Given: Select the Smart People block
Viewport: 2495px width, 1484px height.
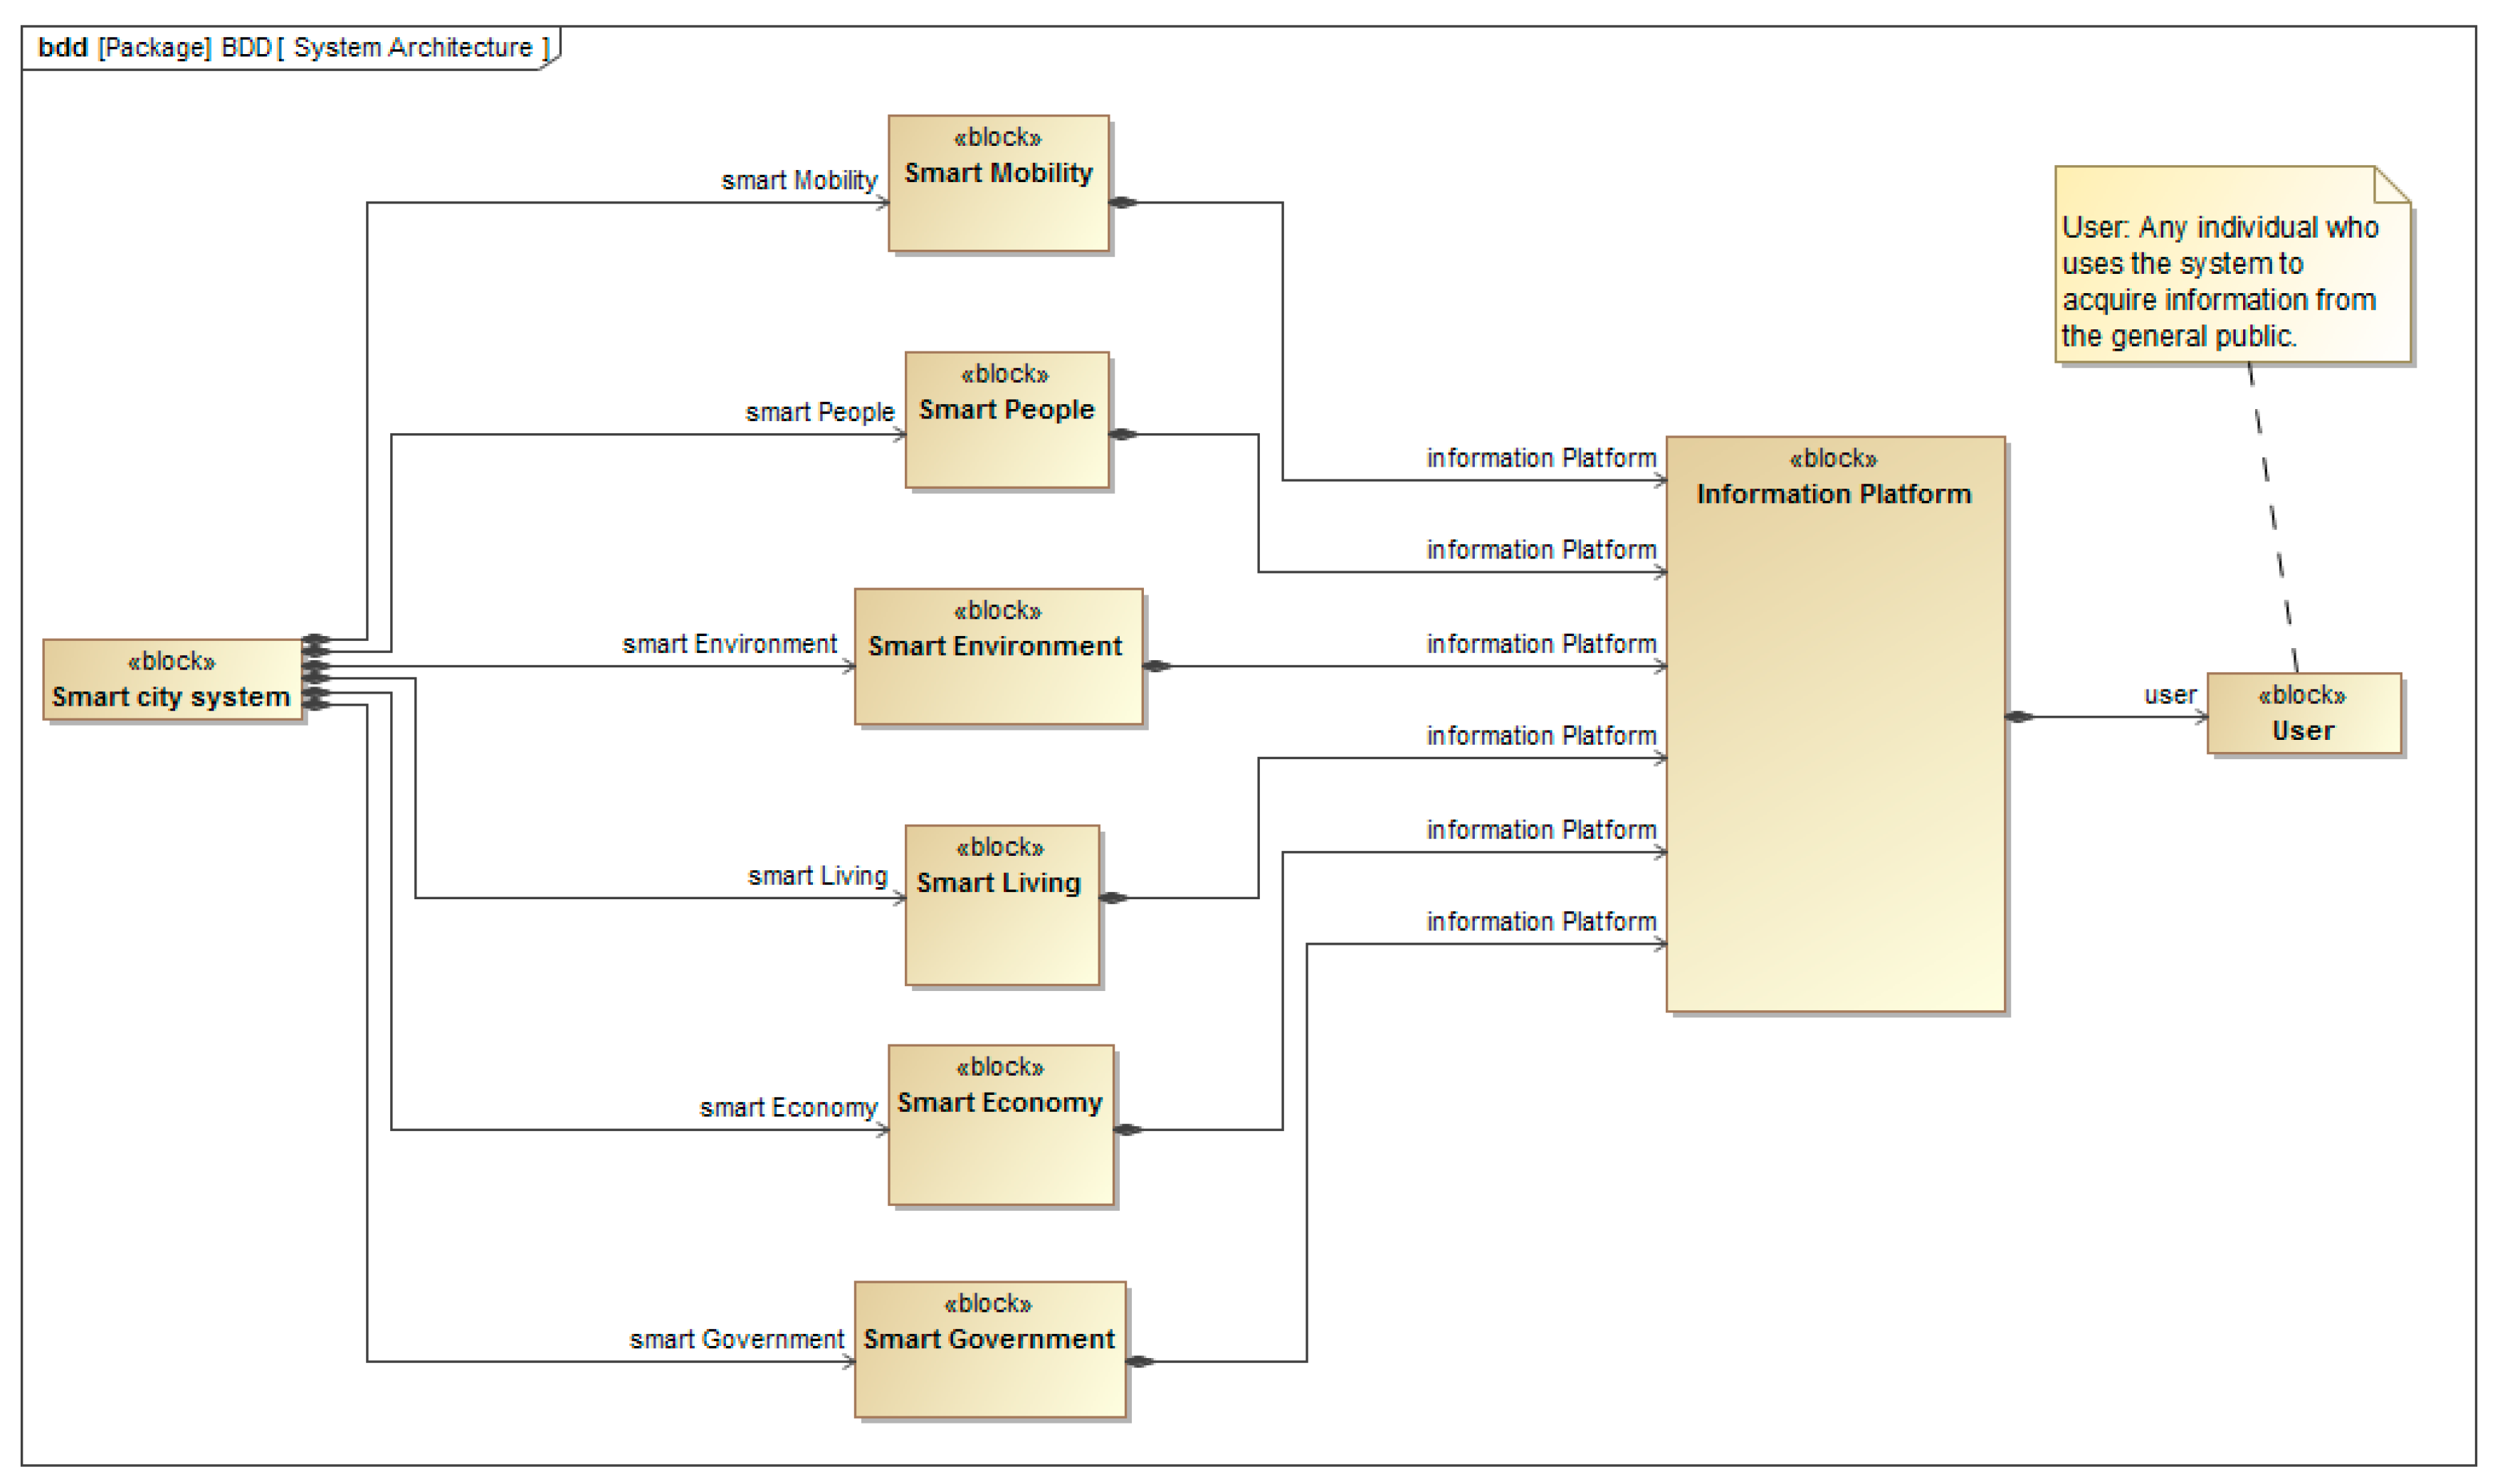Looking at the screenshot, I should click(1007, 420).
